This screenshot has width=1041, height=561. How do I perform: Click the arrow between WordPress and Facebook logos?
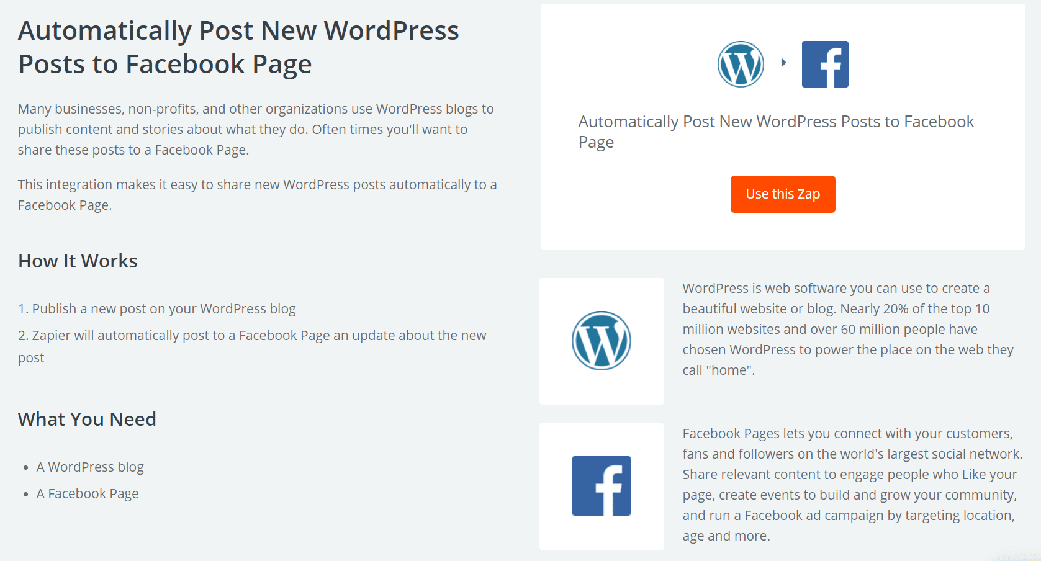(783, 62)
